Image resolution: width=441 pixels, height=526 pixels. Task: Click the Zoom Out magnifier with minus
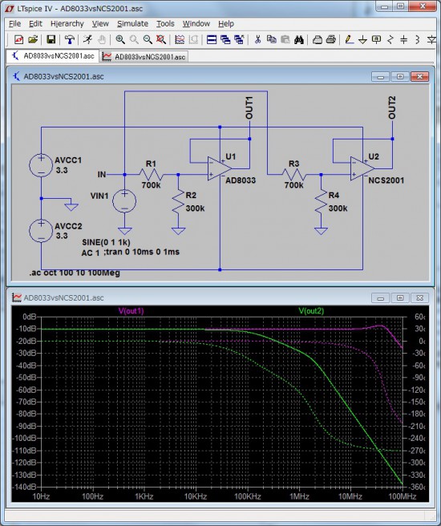[x=148, y=40]
